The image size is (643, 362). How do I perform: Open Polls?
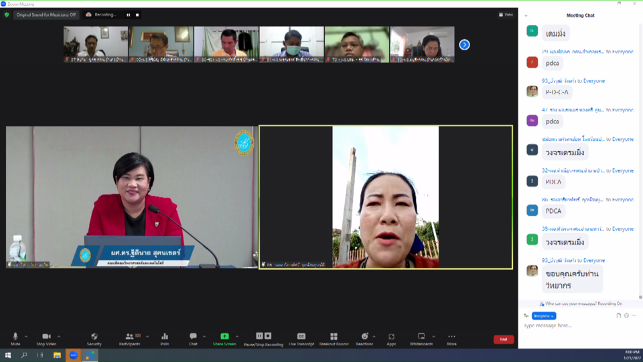(165, 339)
